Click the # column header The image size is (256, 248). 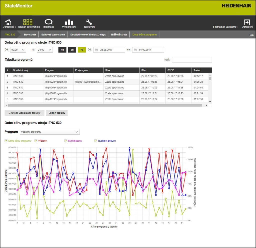(8, 70)
